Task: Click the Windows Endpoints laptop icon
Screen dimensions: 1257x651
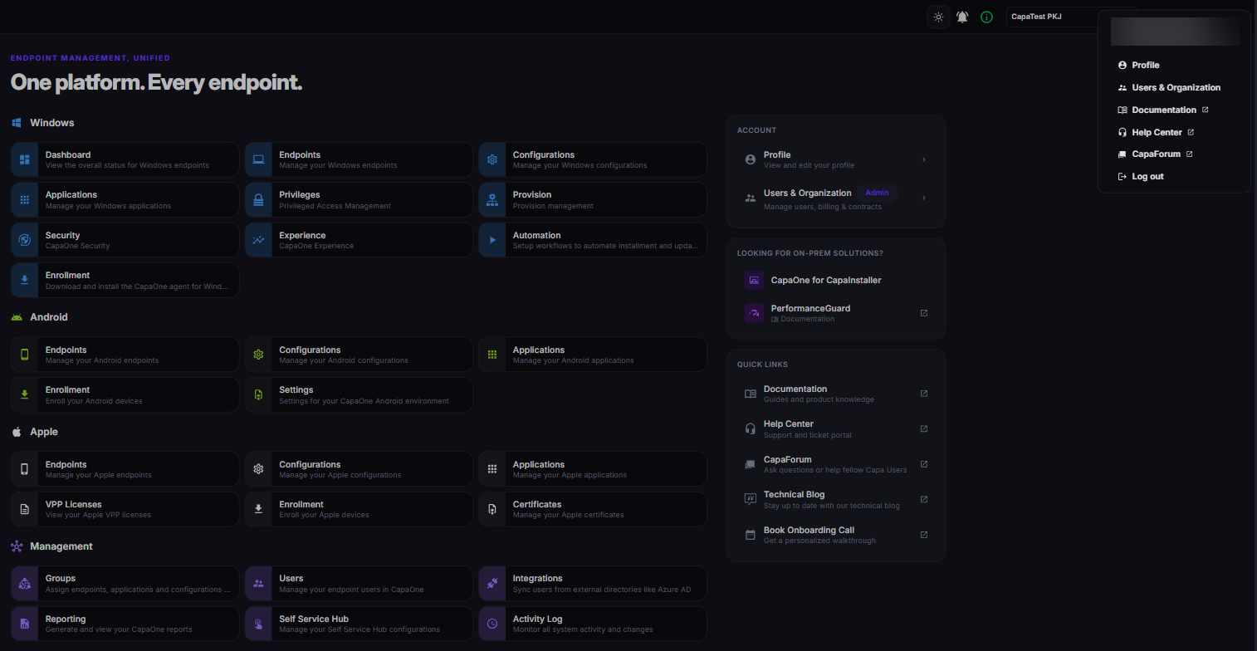Action: click(258, 159)
